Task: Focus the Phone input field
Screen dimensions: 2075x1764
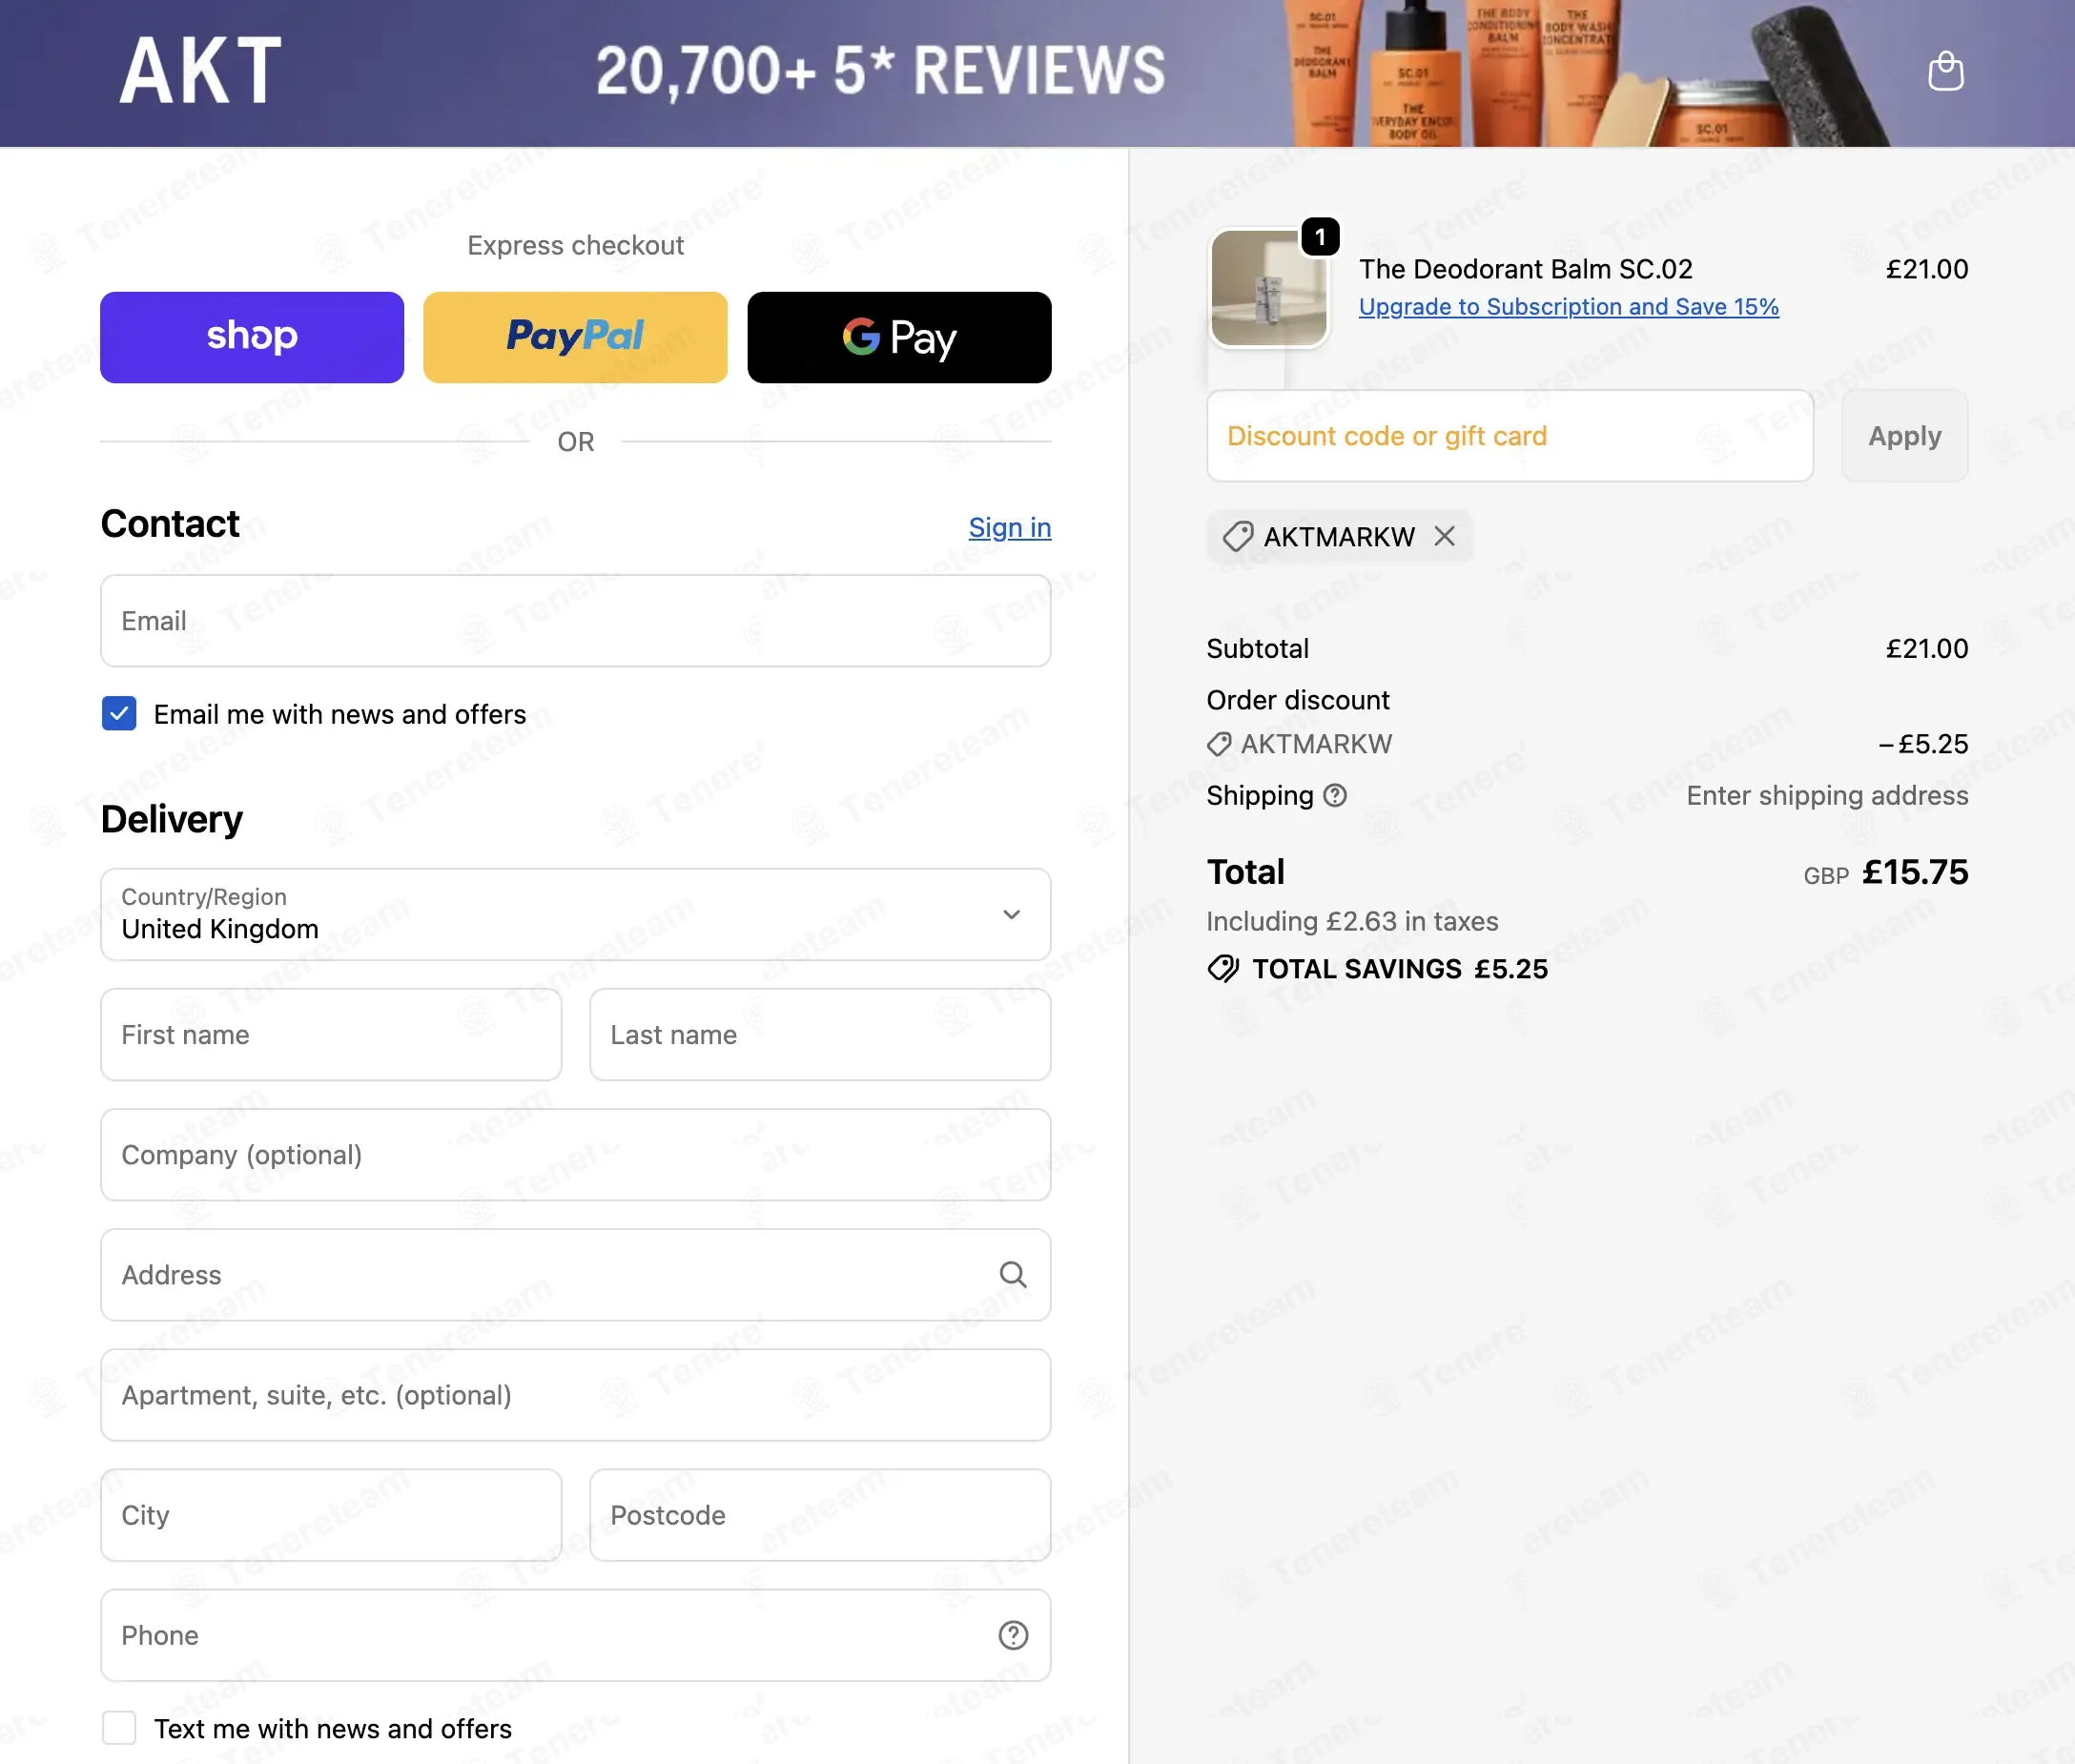Action: point(576,1635)
